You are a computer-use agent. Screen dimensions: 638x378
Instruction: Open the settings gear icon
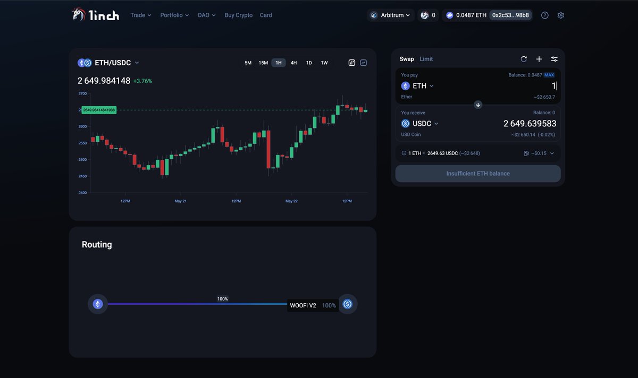[560, 15]
